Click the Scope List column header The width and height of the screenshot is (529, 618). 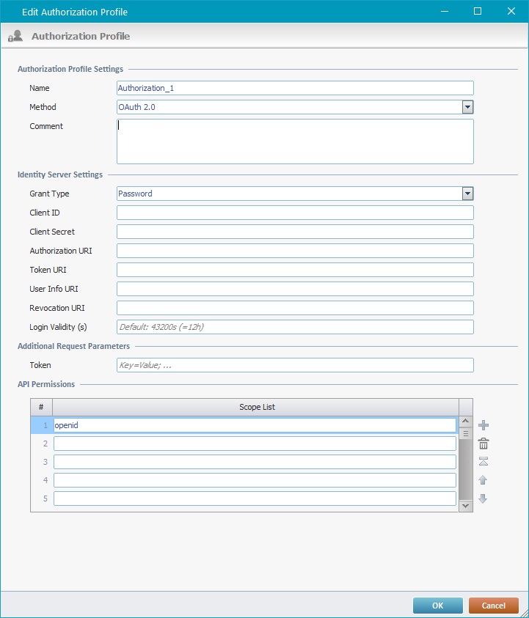256,407
